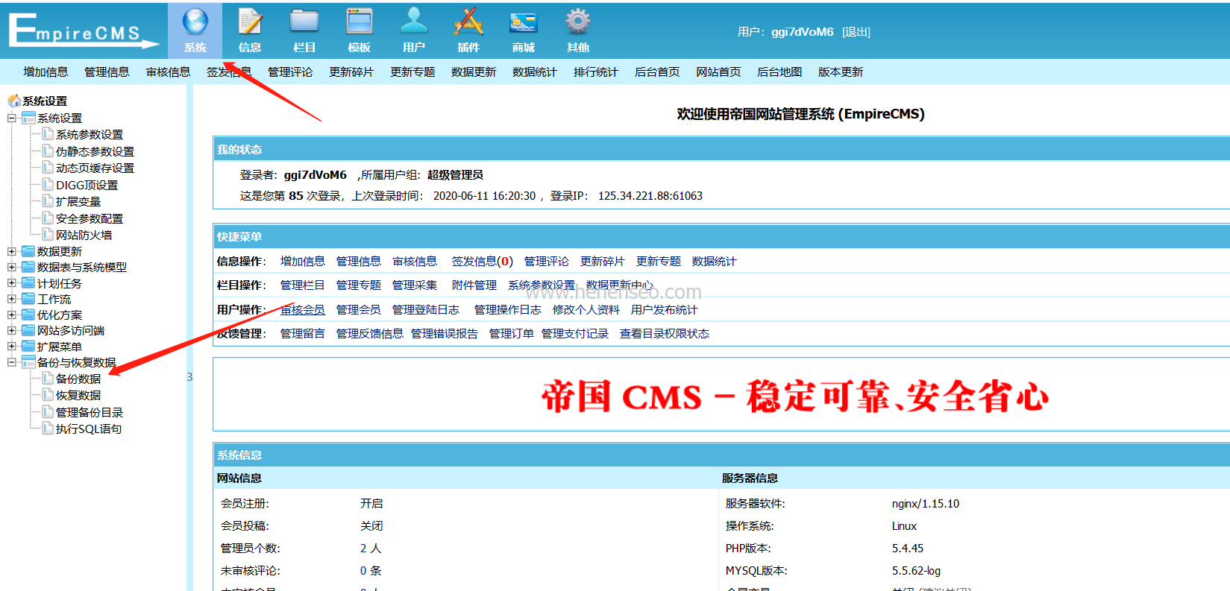Open 备份数据 in the sidebar tree

coord(78,379)
